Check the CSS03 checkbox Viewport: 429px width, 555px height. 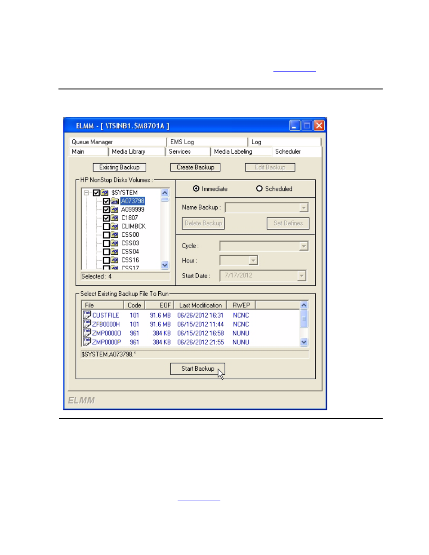point(106,244)
